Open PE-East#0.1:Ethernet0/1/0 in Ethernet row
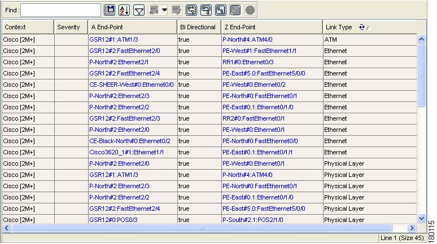437x244 pixels. [x=258, y=107]
